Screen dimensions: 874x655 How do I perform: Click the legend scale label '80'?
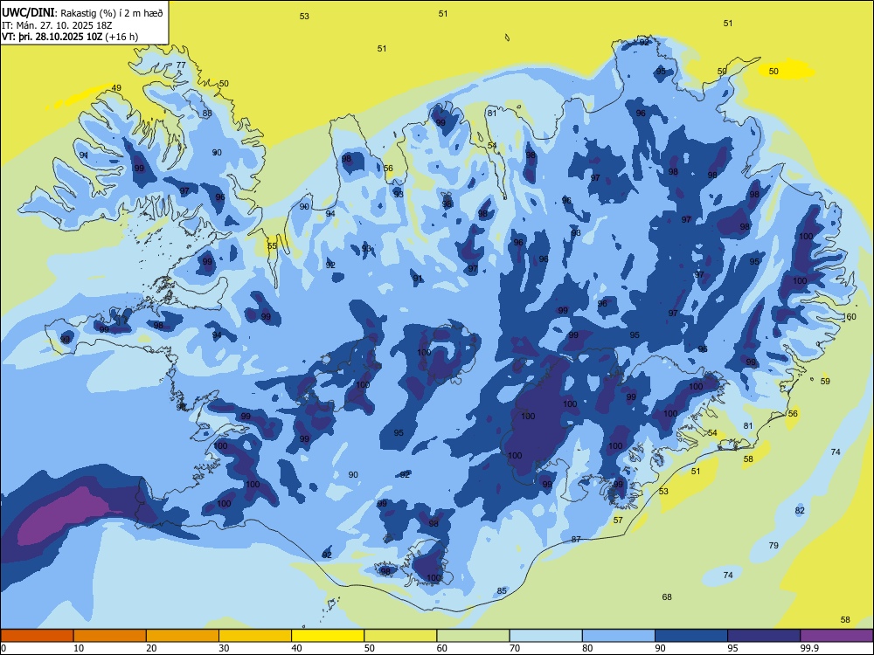[587, 648]
